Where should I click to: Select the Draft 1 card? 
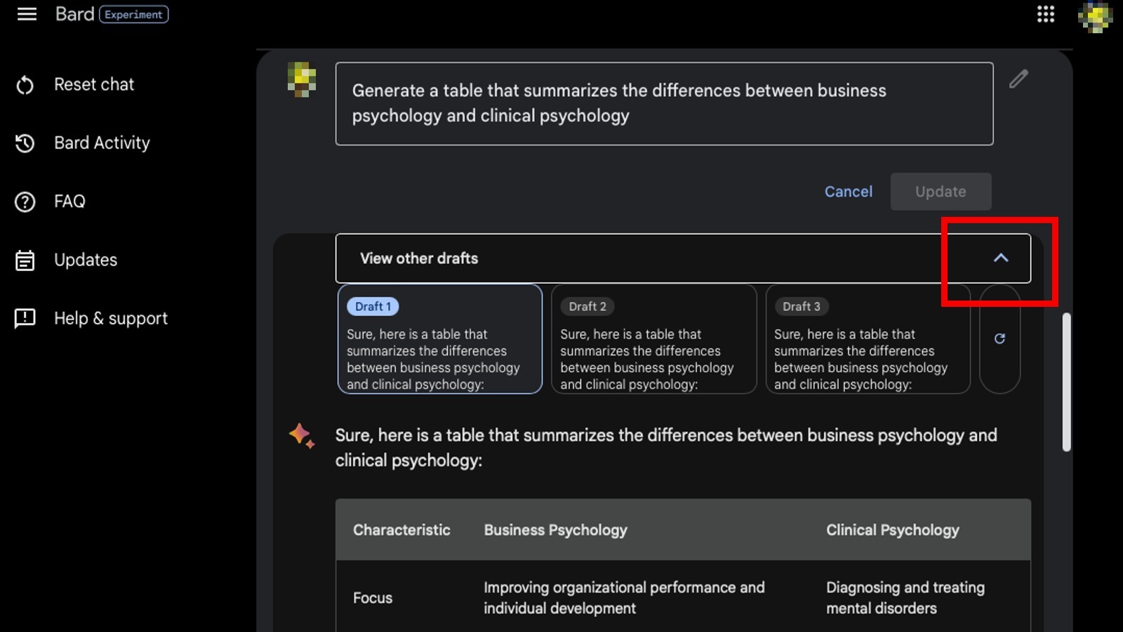coord(440,339)
